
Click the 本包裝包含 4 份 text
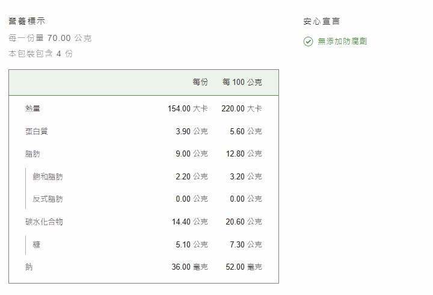click(x=41, y=54)
